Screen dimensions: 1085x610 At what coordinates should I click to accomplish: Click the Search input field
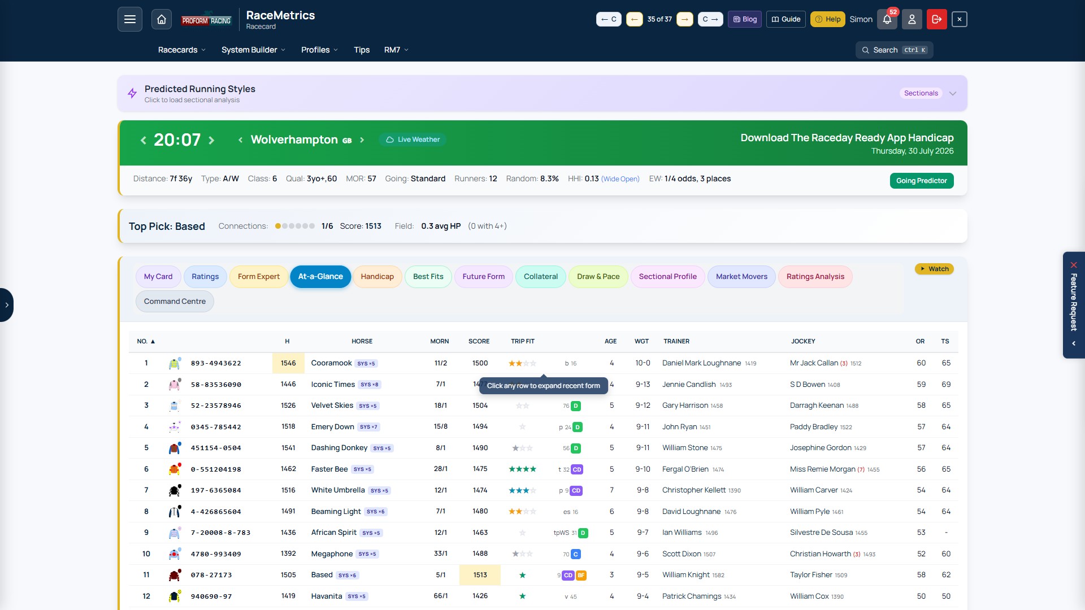click(894, 50)
